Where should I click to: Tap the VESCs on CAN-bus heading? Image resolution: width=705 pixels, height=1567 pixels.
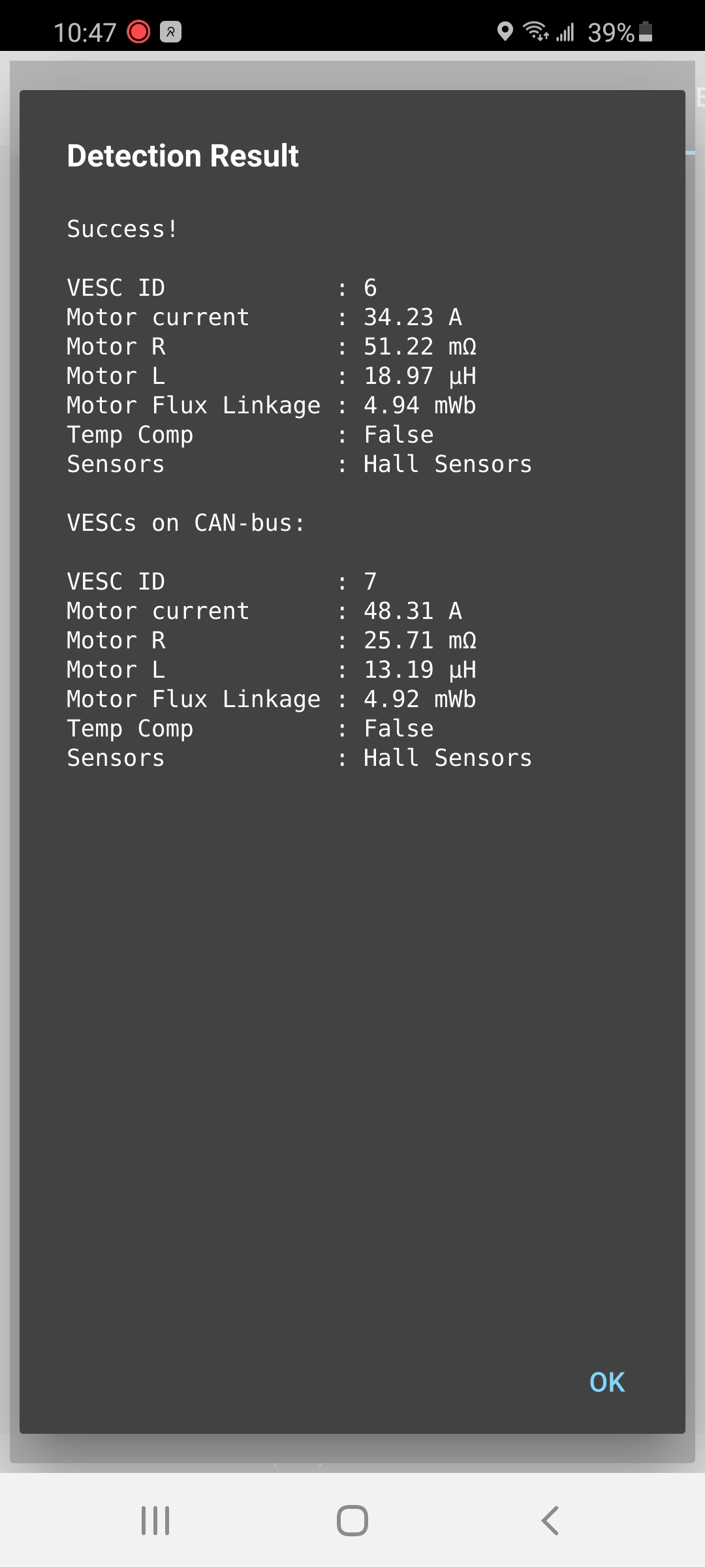pos(186,523)
